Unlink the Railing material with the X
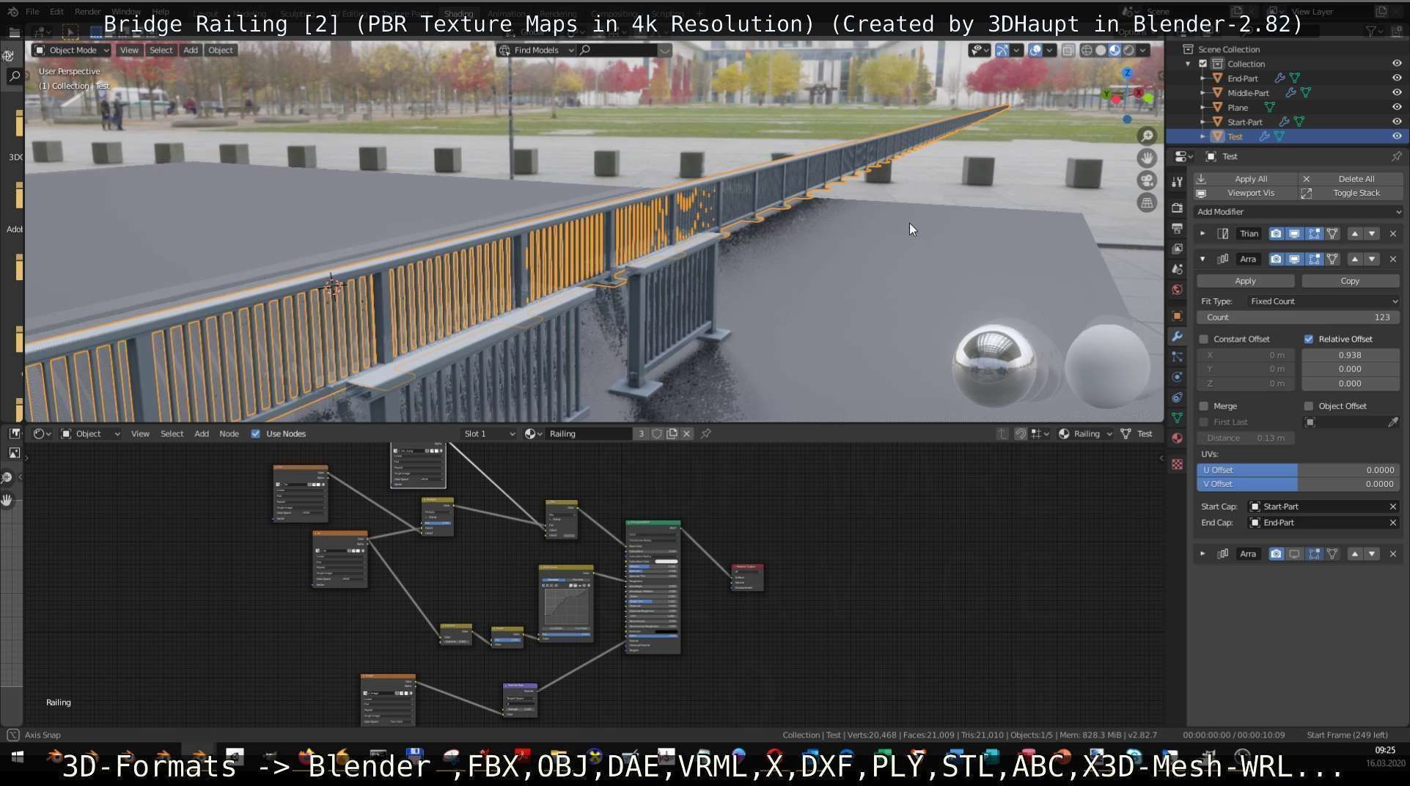The image size is (1410, 786). pos(686,434)
